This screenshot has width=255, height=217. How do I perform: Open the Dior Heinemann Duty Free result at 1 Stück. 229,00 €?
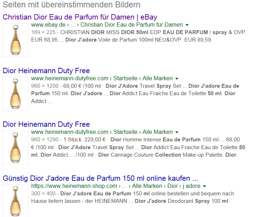46,124
